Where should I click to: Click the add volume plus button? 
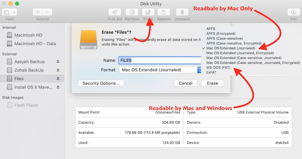tap(38, 12)
